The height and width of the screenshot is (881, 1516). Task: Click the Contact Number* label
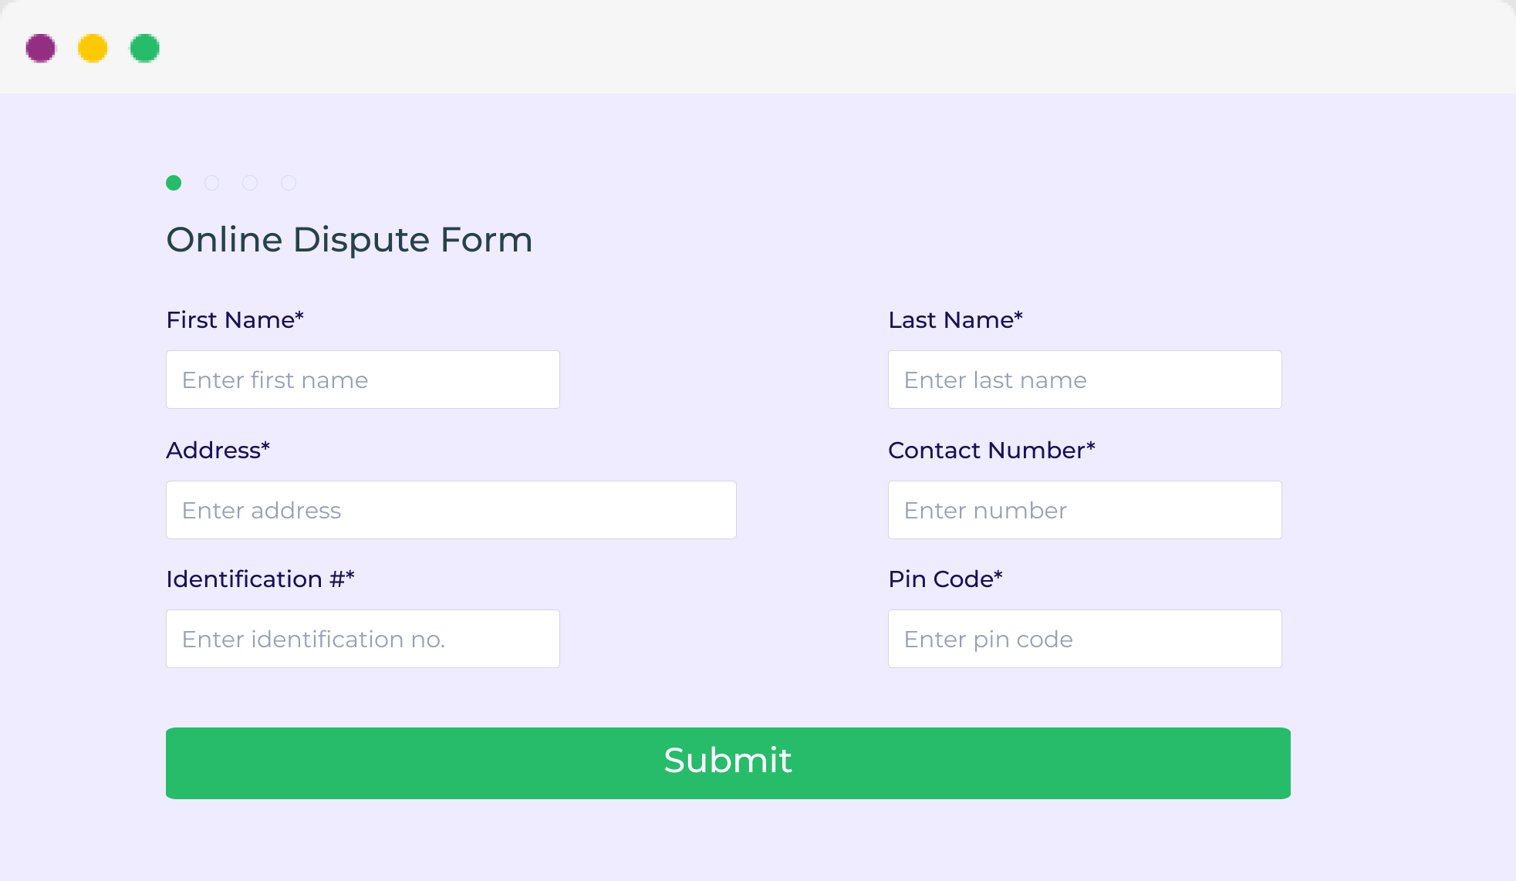pos(991,451)
